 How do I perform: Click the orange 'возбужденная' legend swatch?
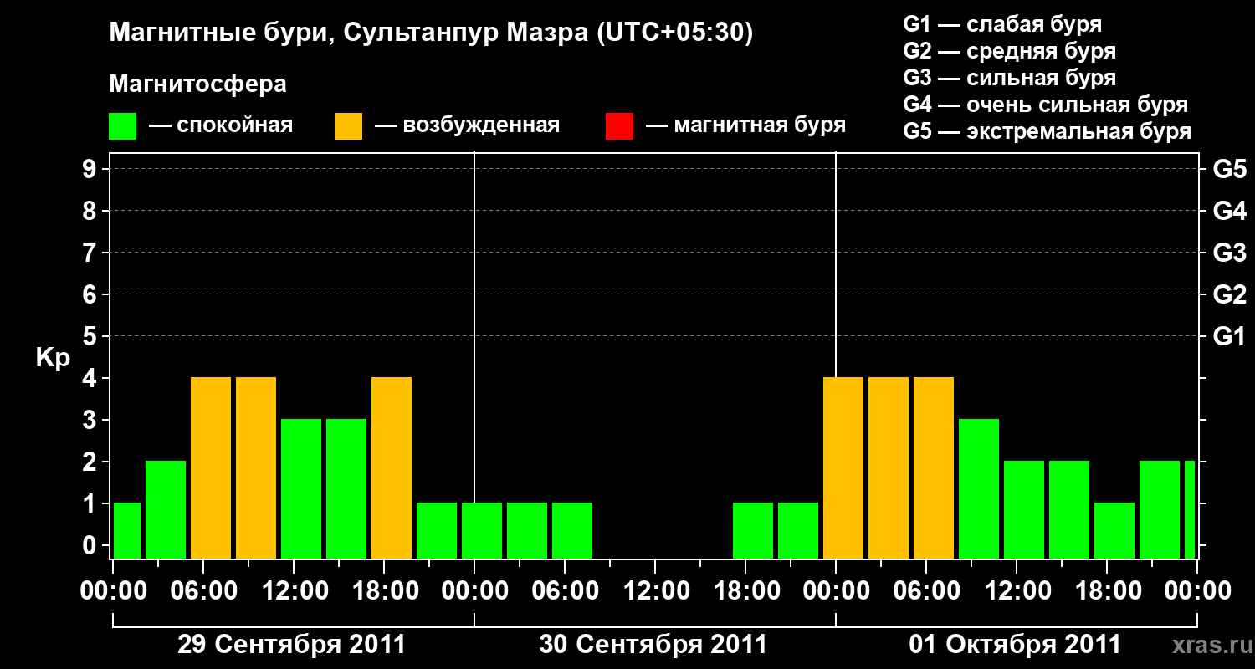point(348,126)
